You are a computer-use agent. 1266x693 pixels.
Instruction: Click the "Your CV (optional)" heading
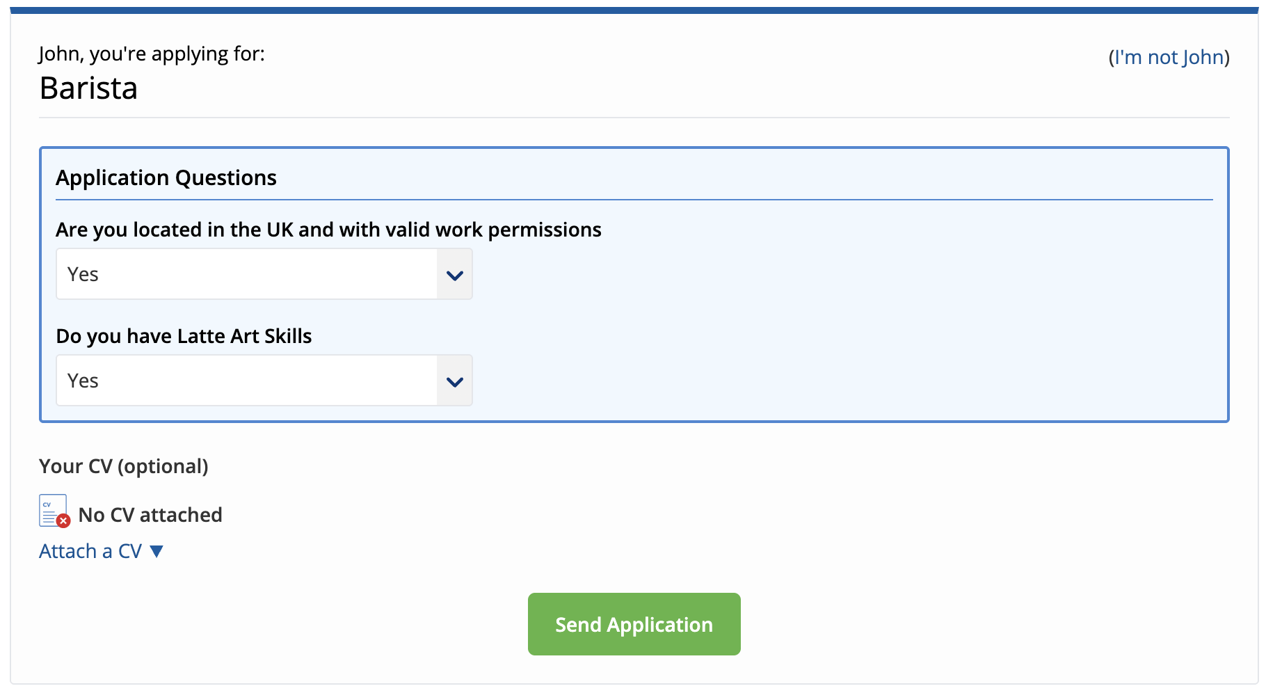point(124,466)
